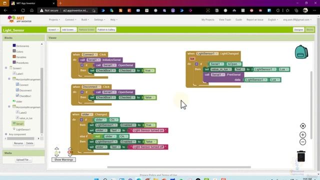Click the workspace trash can icon
Screen dimensions: 320x180
(x=301, y=156)
